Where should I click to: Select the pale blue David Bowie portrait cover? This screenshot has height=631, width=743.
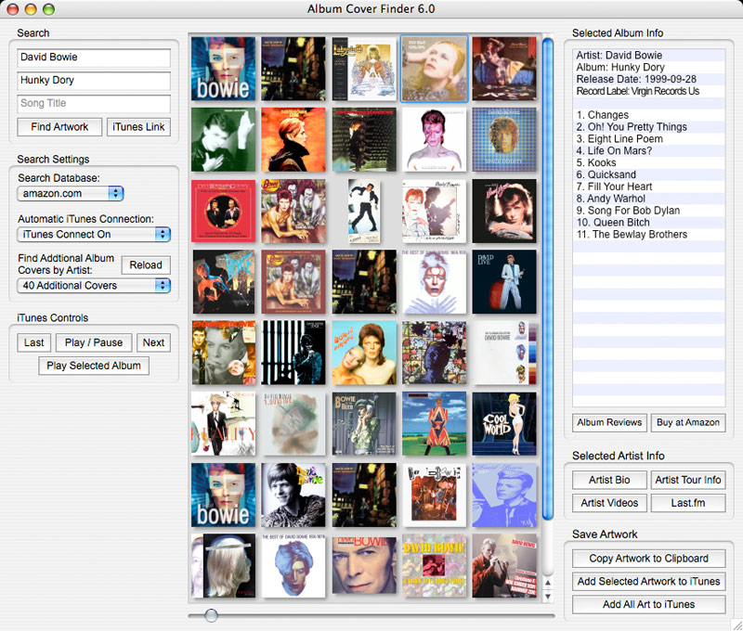504,496
